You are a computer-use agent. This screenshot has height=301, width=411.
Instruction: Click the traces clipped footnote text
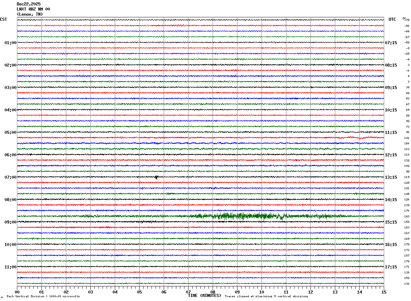pos(266,297)
